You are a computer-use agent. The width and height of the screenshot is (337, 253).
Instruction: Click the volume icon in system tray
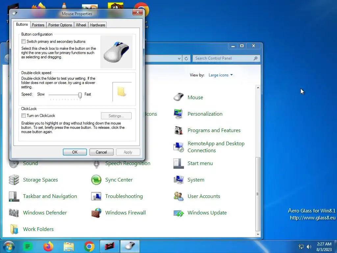309,246
